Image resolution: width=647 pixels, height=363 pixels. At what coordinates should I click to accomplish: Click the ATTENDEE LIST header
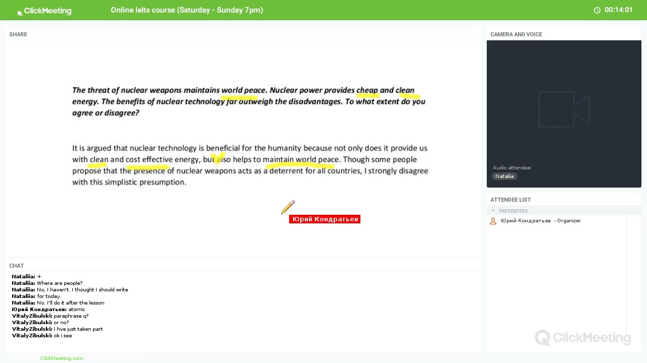[x=511, y=200]
